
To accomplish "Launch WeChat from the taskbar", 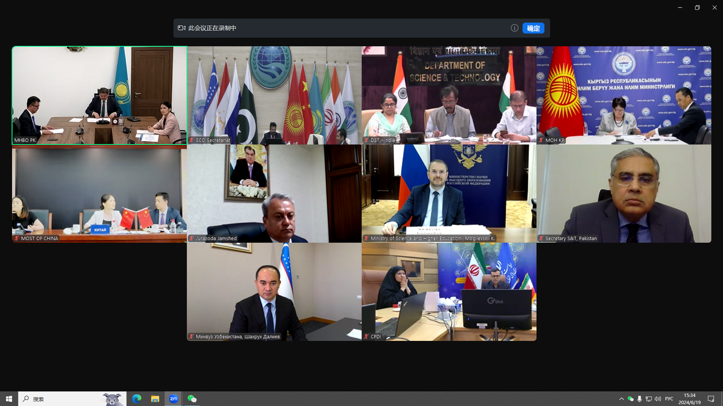I will (192, 398).
